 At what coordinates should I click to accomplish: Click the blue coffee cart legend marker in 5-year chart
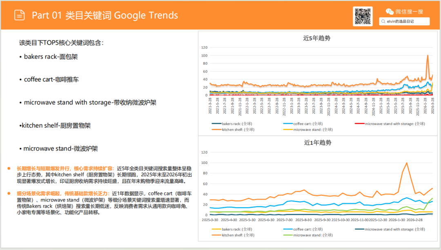(287, 124)
